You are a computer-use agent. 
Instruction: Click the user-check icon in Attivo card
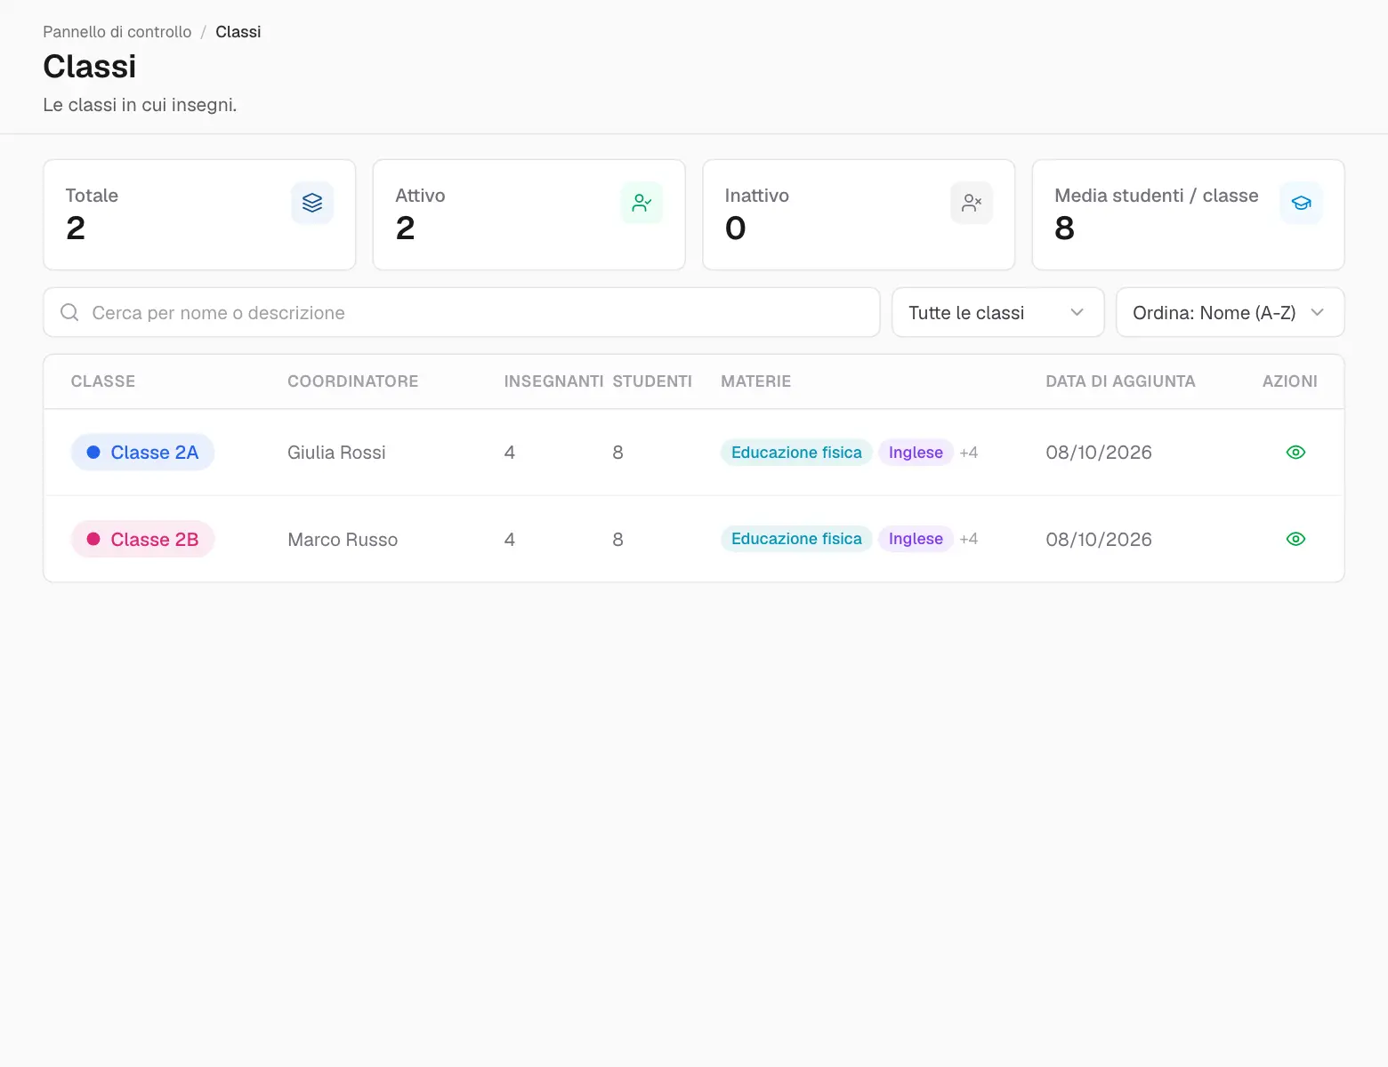(642, 203)
